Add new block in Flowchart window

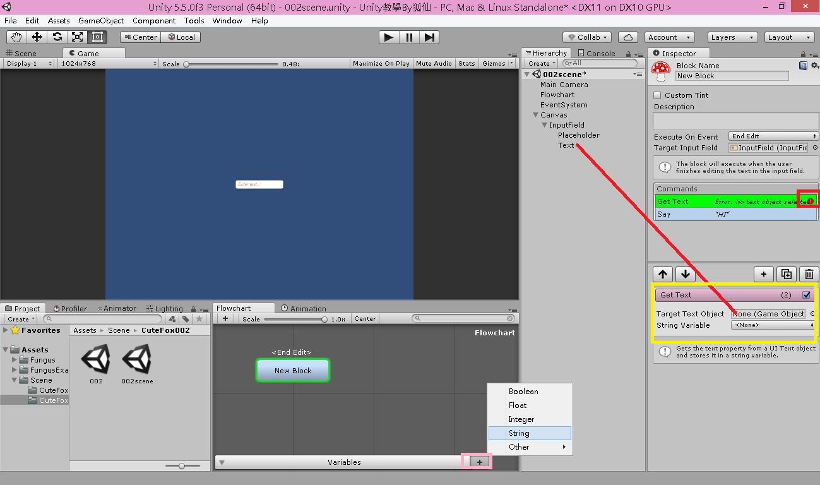pos(225,319)
